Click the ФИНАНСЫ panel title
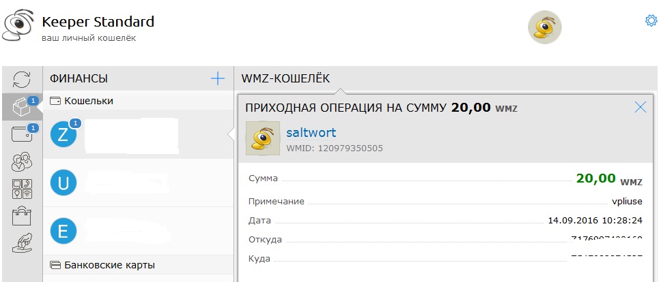 (x=79, y=78)
